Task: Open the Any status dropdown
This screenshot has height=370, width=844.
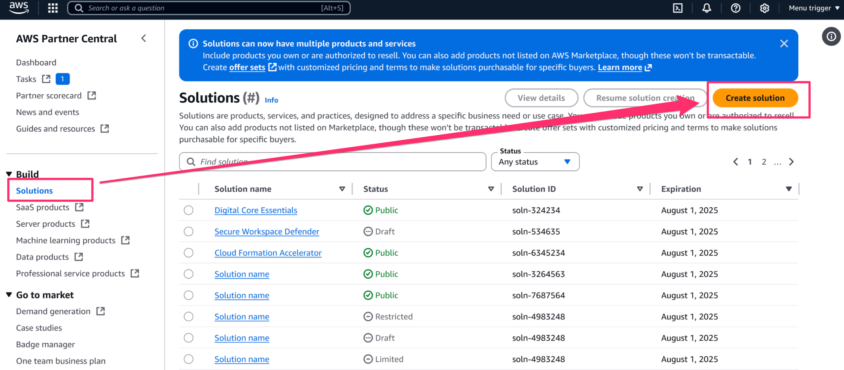Action: (x=535, y=162)
